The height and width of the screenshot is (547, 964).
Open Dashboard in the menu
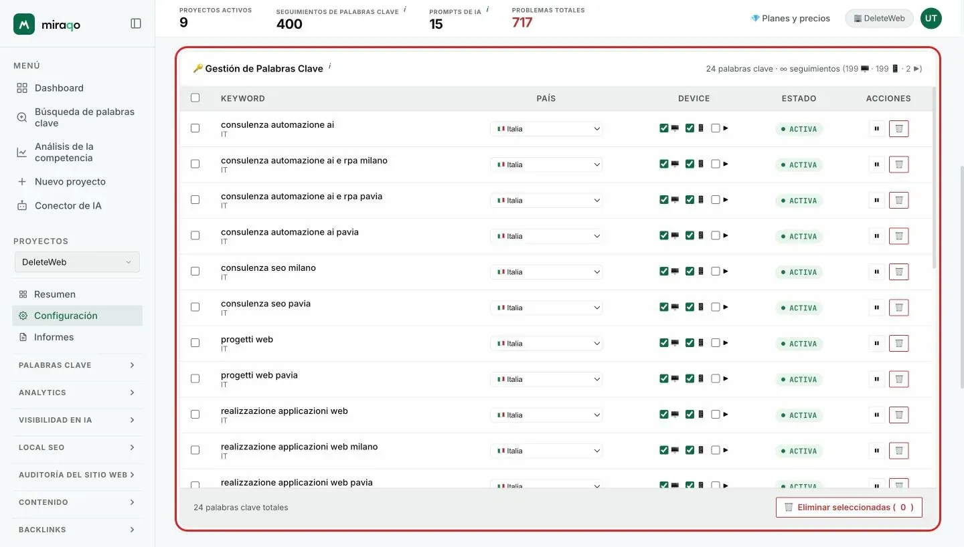59,88
